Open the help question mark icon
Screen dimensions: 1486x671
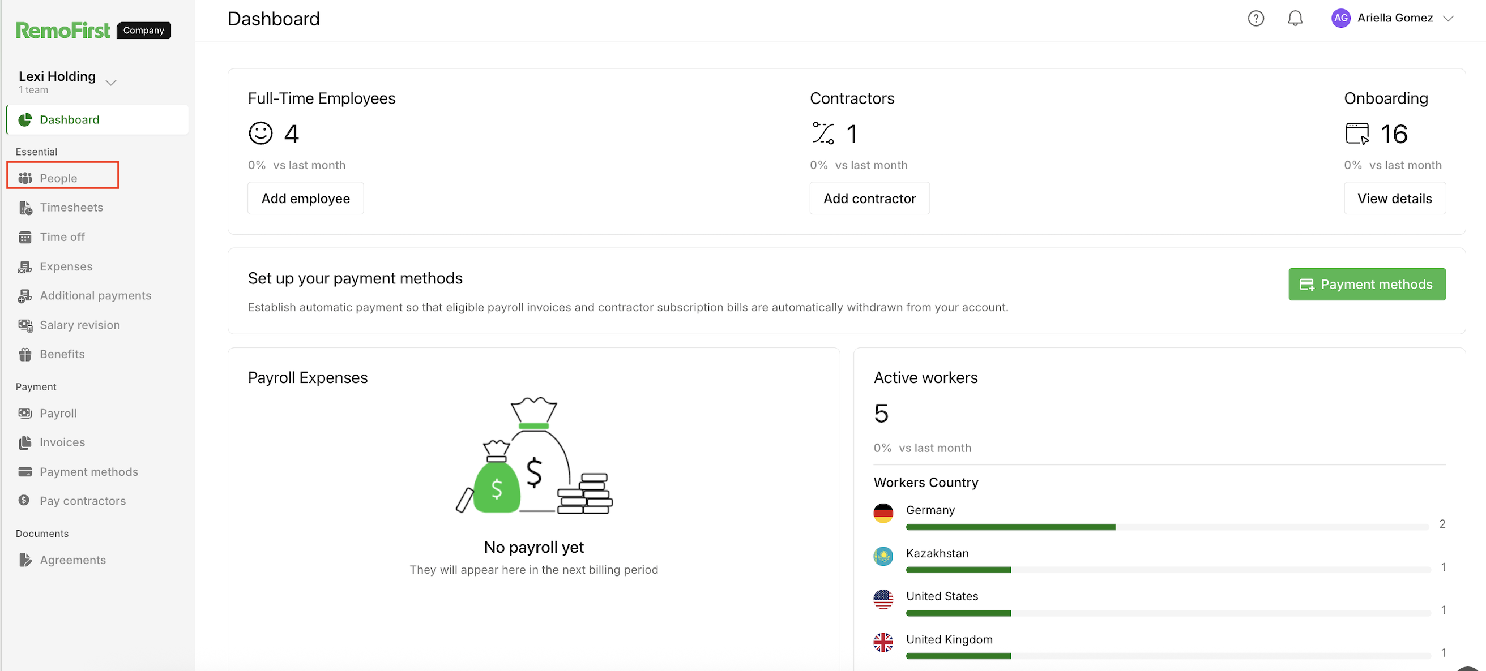pos(1256,19)
